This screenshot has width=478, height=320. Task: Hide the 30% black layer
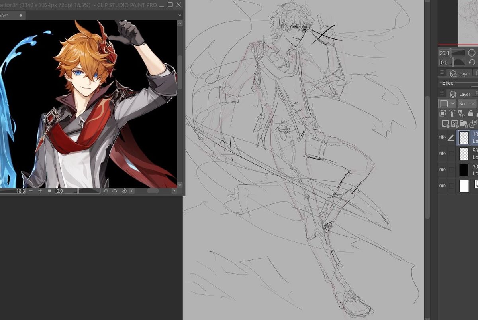click(442, 170)
